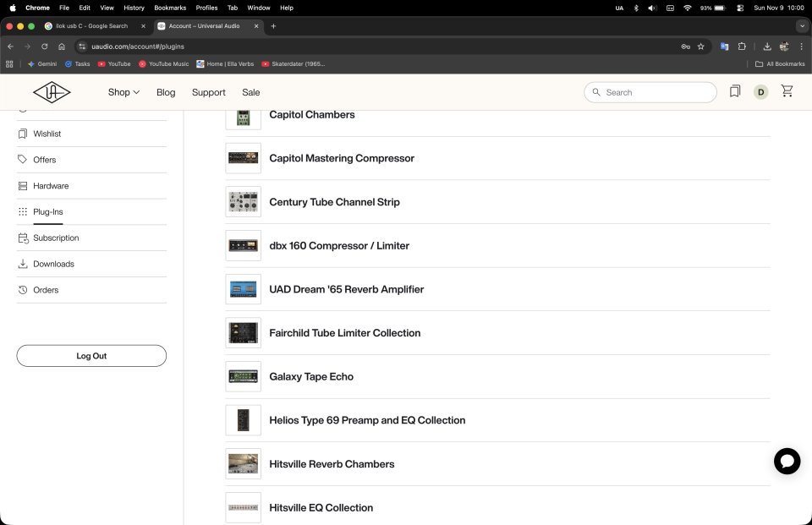This screenshot has width=812, height=525.
Task: Go to the Support page link
Action: pyautogui.click(x=208, y=92)
